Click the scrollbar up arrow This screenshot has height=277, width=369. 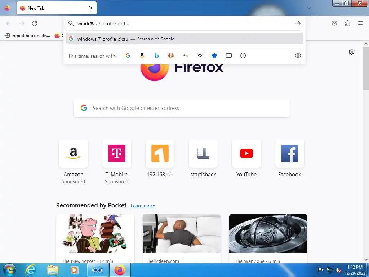[366, 44]
